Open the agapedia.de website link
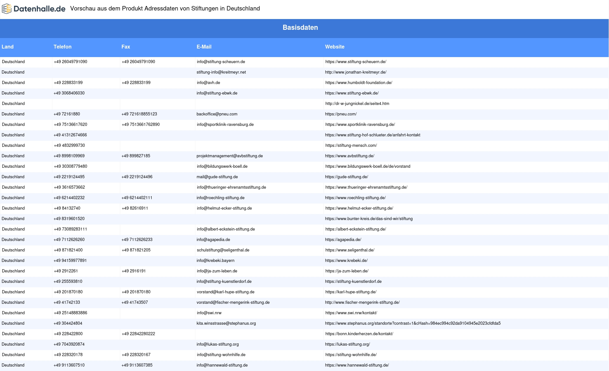Image resolution: width=609 pixels, height=371 pixels. (343, 240)
